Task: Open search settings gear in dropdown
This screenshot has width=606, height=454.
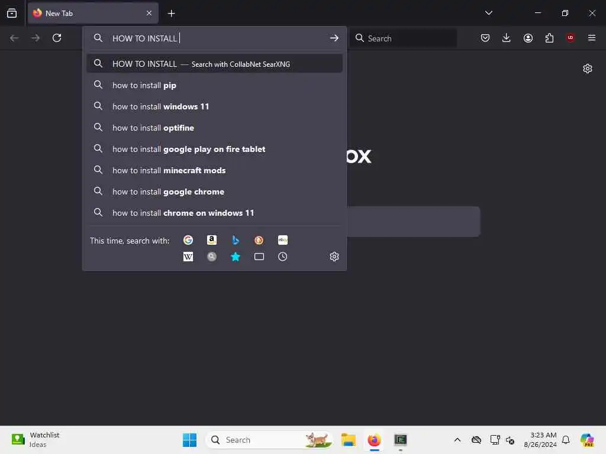Action: 334,257
